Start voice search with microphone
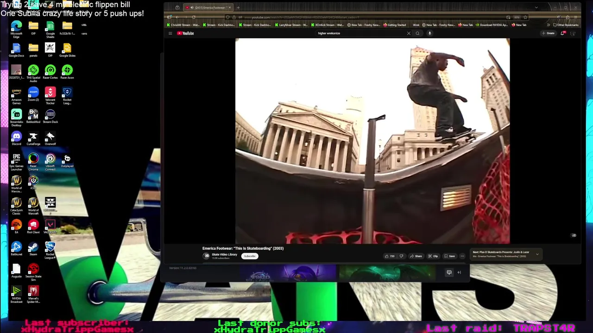The width and height of the screenshot is (593, 333). tap(429, 33)
